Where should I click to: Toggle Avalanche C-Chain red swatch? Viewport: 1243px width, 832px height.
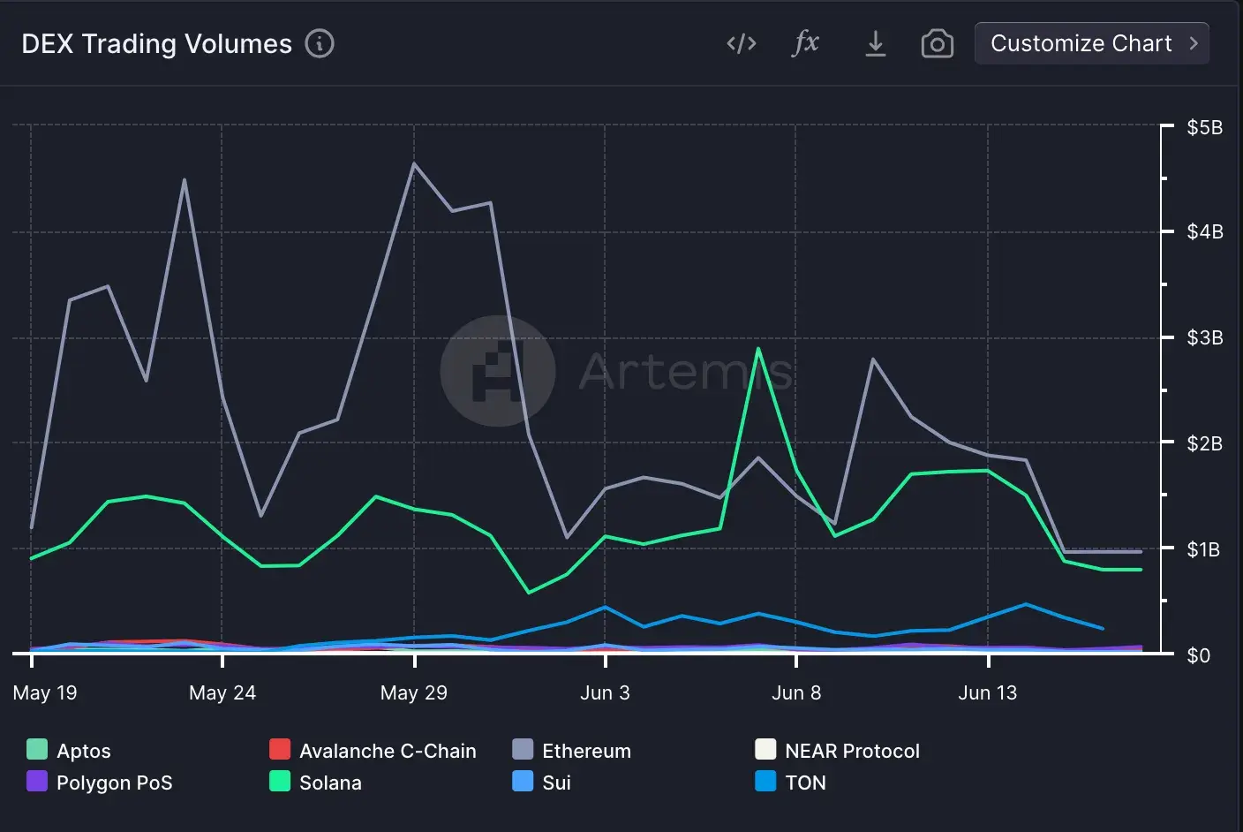tap(280, 750)
